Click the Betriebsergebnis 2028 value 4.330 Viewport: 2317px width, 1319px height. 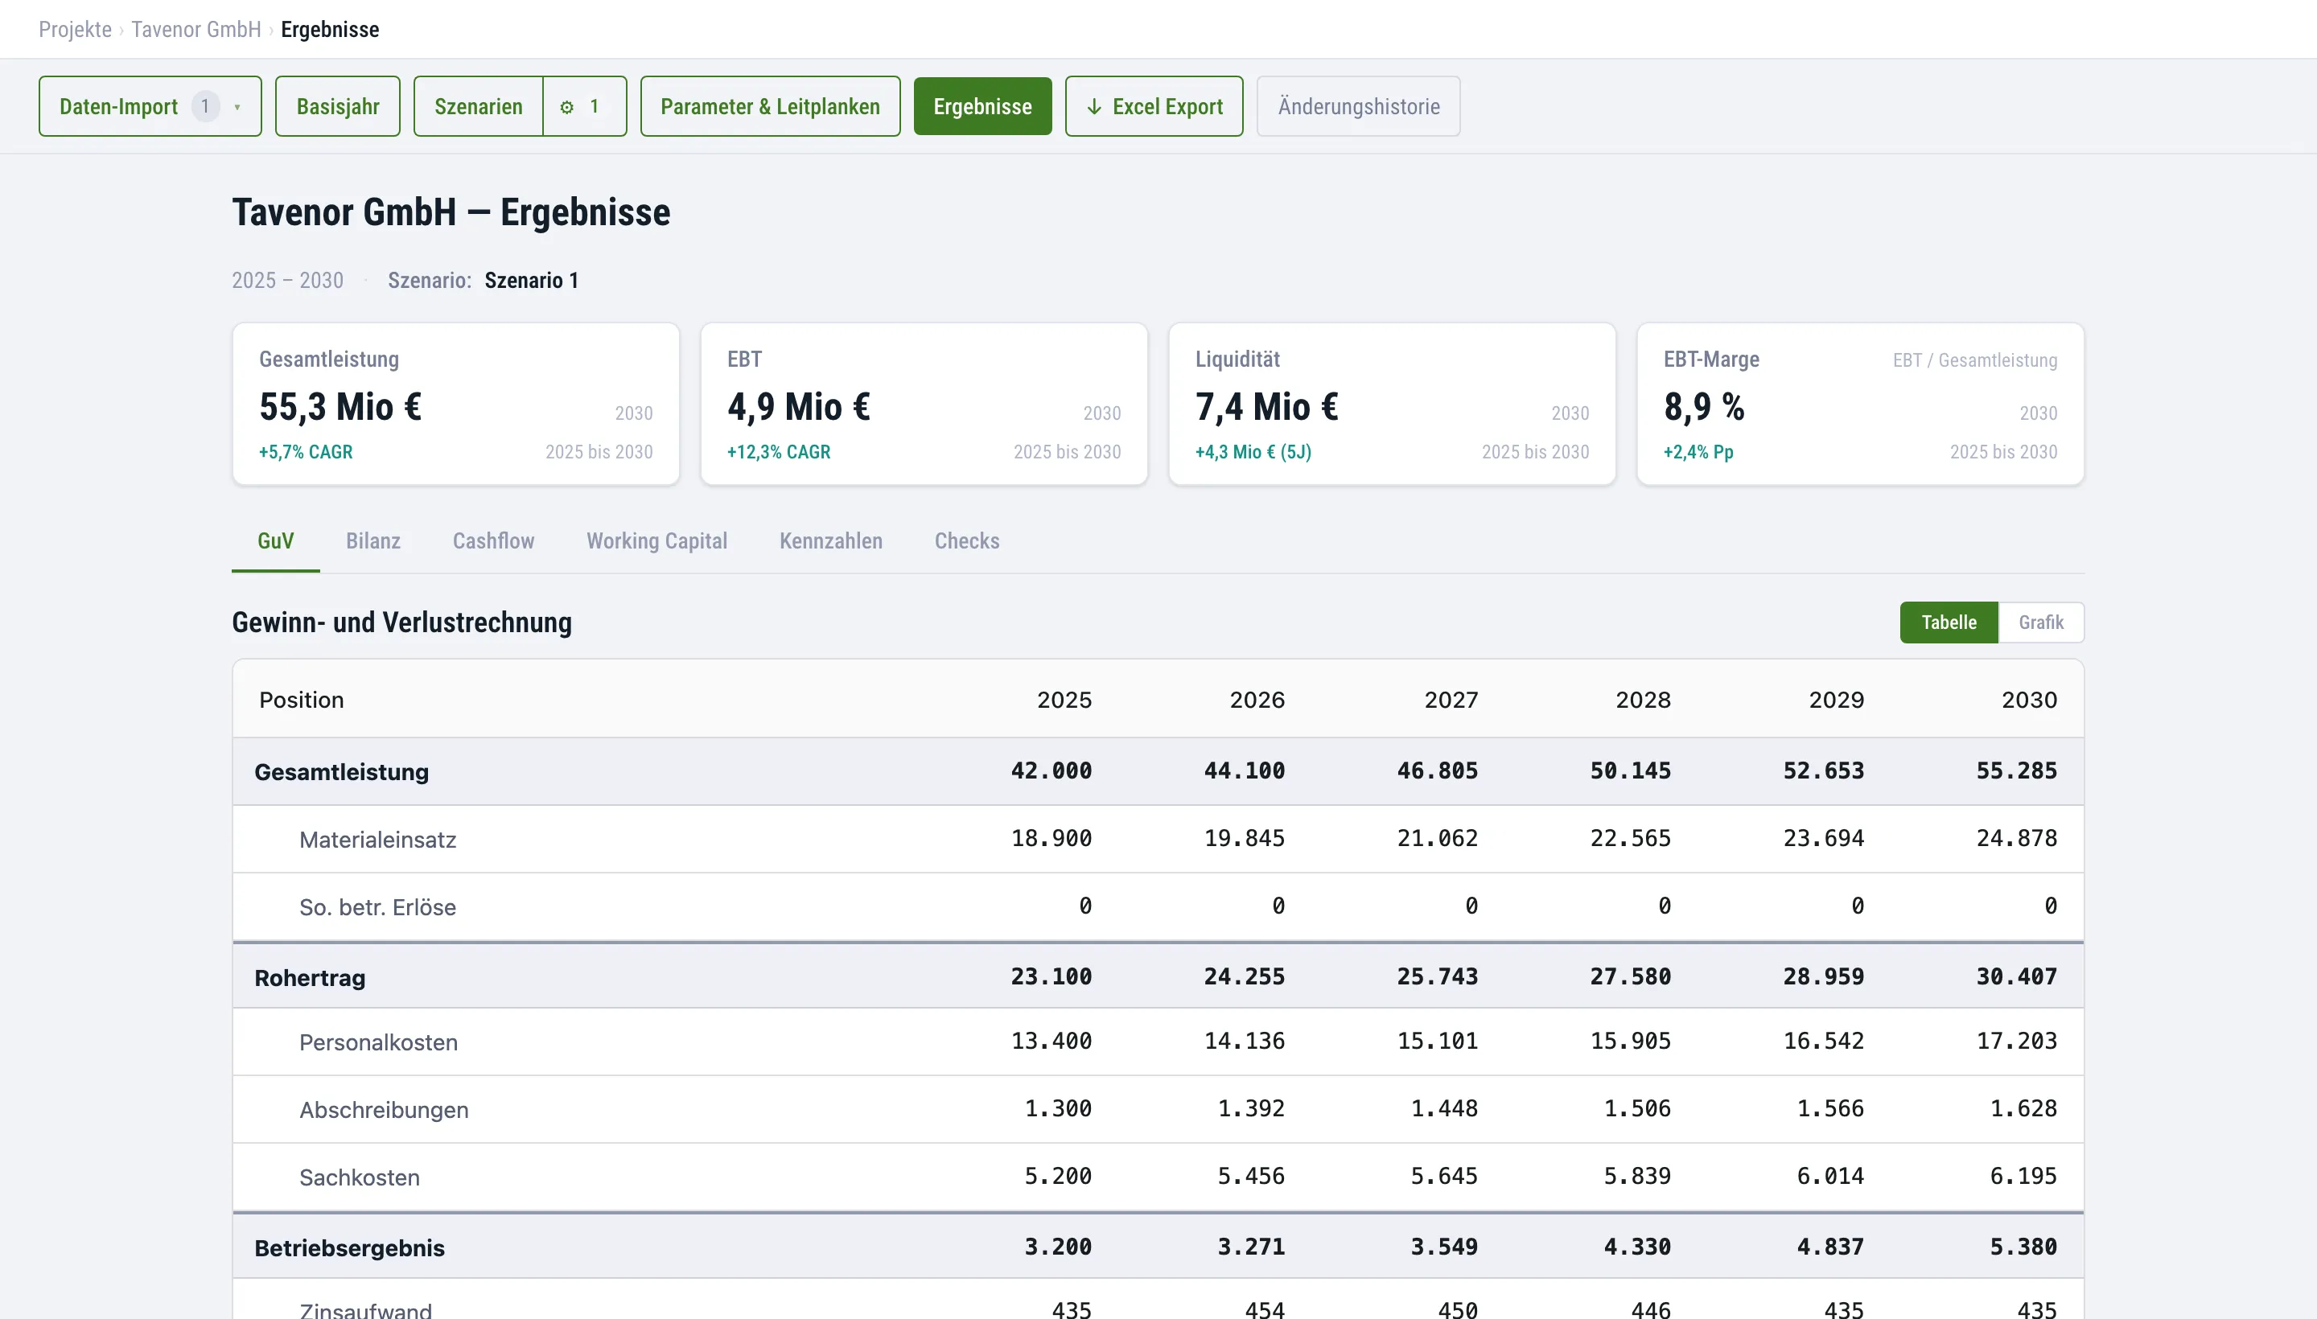1637,1247
